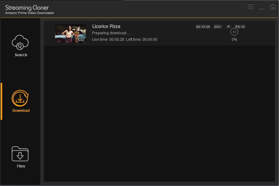Open the hamburger menu in title bar
Screen dimensions: 279x186
[x=250, y=7]
